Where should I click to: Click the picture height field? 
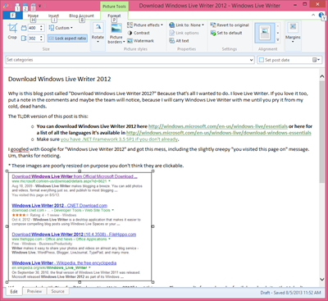click(x=34, y=39)
